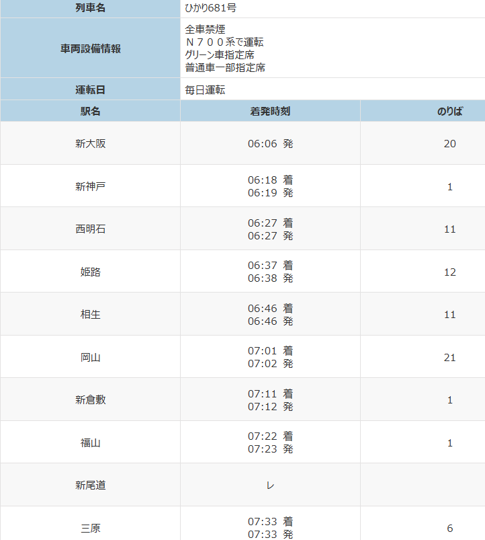Click the station name 福山
The height and width of the screenshot is (540, 485).
[91, 443]
